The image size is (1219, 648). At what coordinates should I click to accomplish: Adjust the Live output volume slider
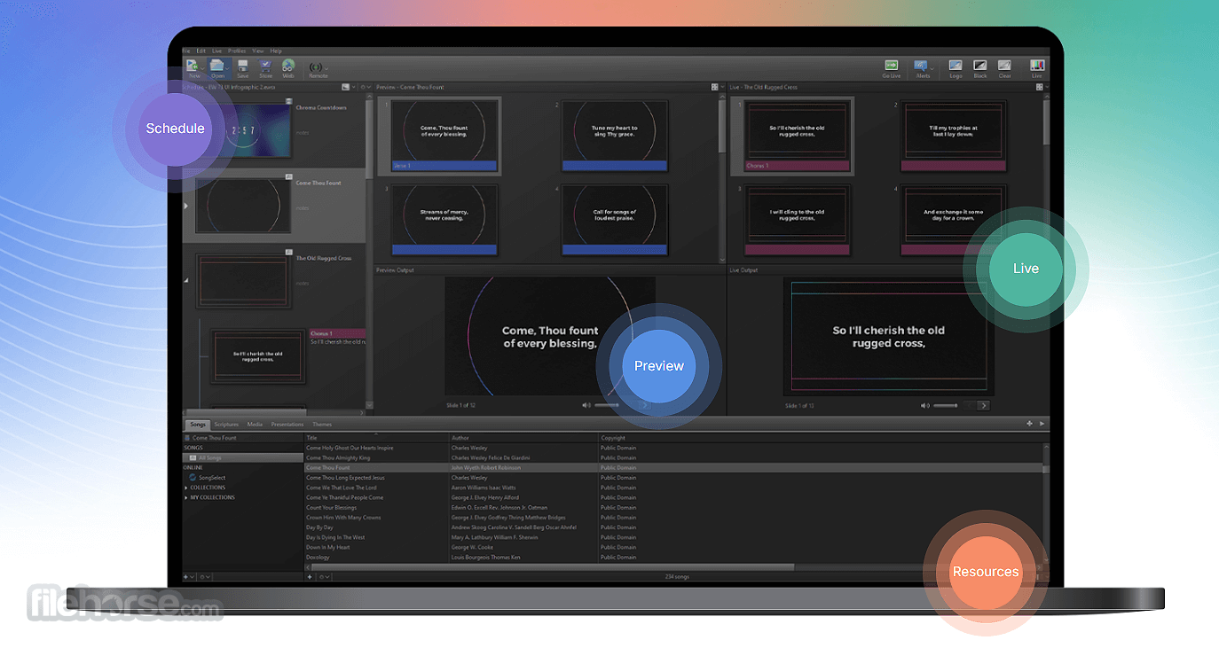944,406
